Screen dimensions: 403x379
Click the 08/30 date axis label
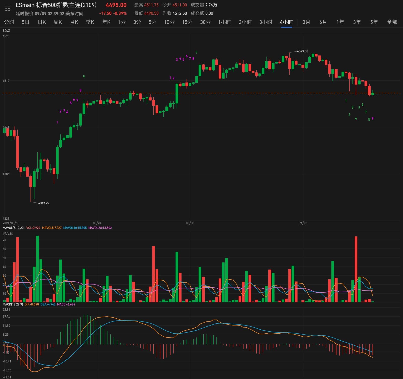pos(190,223)
